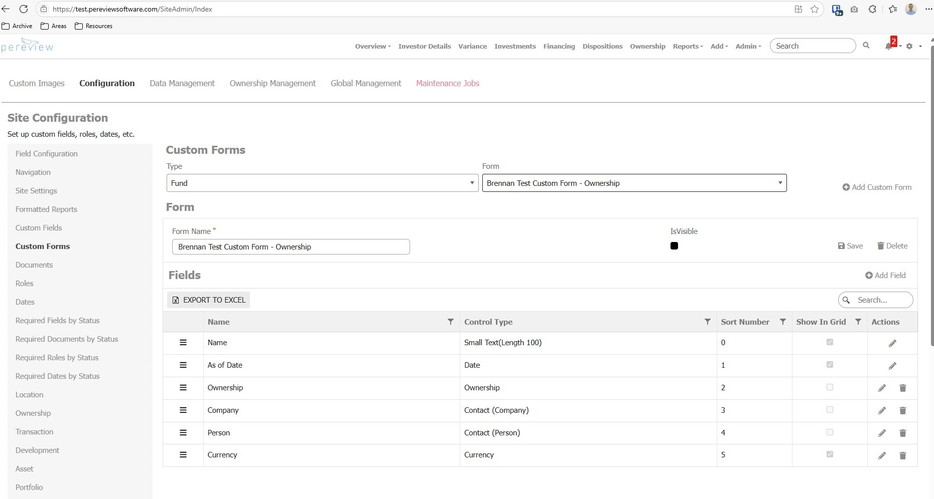Enable Show In Grid for Person row
Viewport: 934px width, 499px height.
(x=830, y=432)
